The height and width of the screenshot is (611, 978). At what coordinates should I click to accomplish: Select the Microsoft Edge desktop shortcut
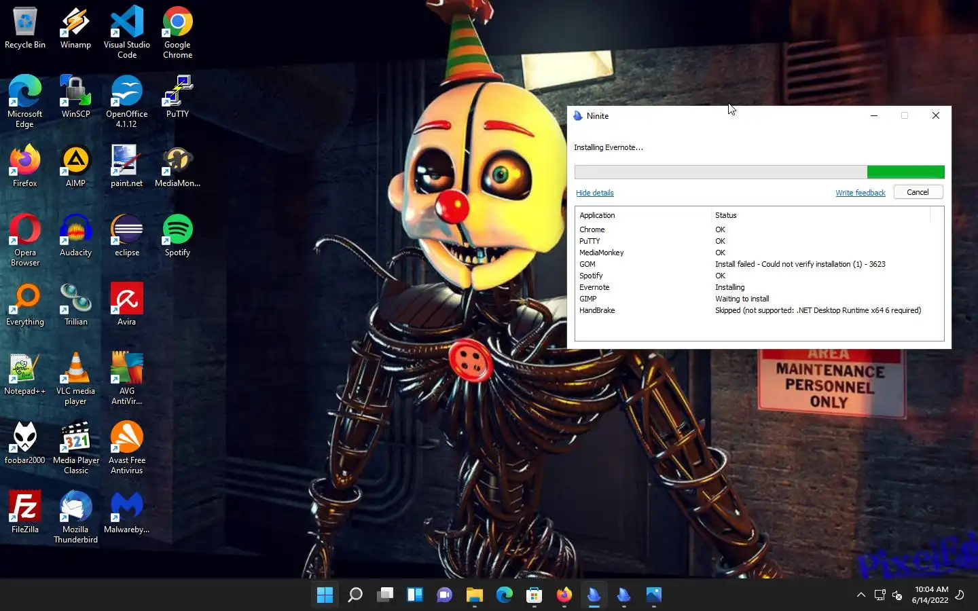coord(25,102)
